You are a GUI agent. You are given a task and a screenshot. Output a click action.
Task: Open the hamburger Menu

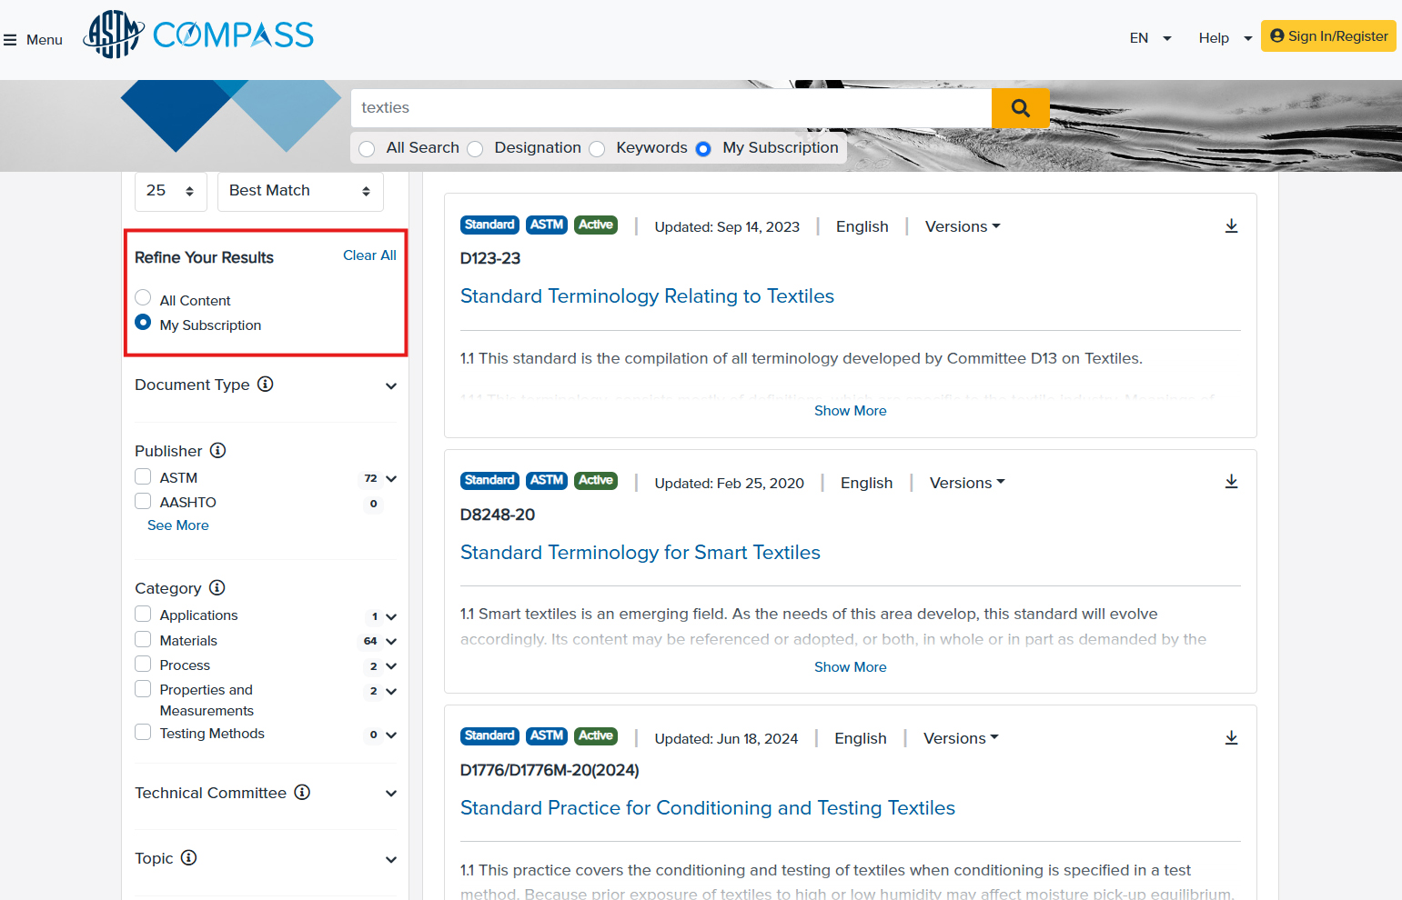[x=33, y=40]
